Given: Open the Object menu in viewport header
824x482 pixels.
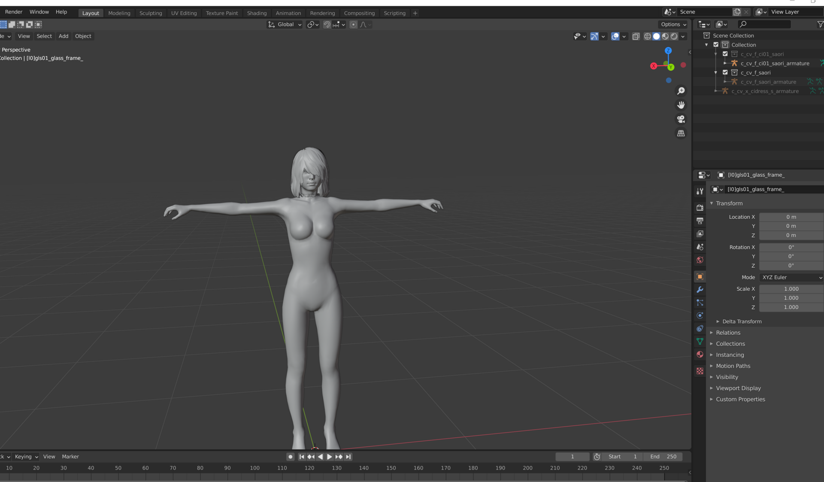Looking at the screenshot, I should click(x=83, y=36).
